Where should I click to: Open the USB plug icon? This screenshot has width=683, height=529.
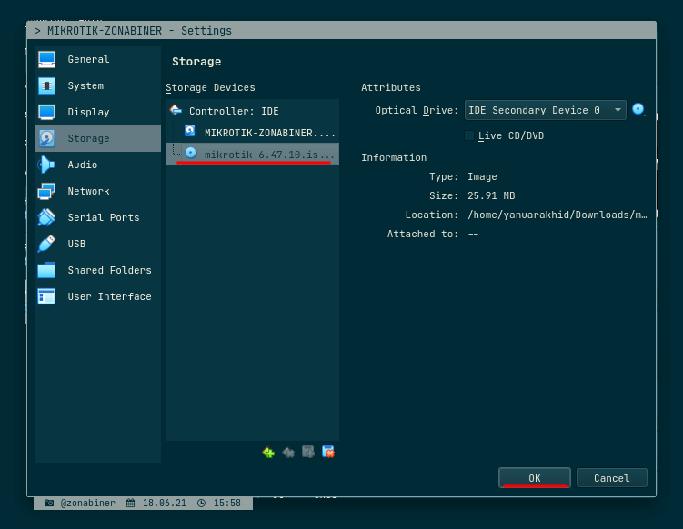tap(46, 244)
